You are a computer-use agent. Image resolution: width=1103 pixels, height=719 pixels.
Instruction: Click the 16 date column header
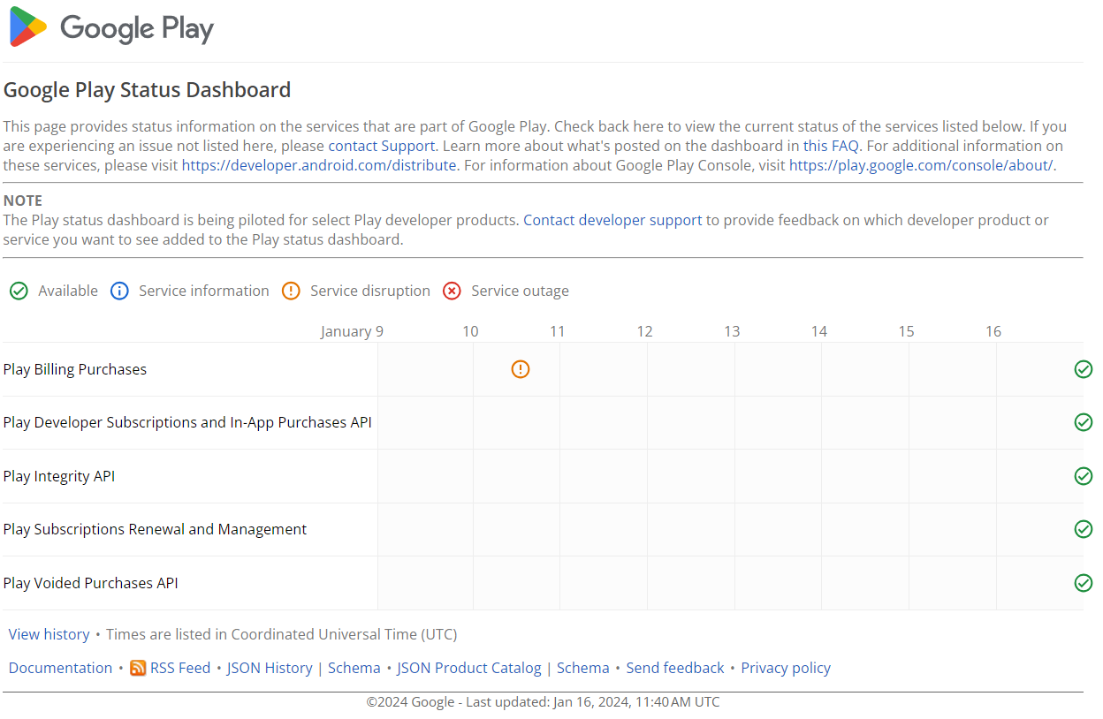point(993,331)
